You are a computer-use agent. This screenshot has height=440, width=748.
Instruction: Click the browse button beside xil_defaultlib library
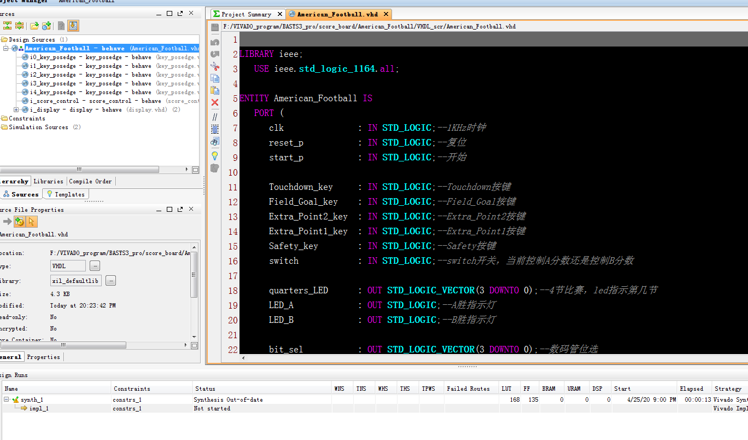pyautogui.click(x=110, y=281)
